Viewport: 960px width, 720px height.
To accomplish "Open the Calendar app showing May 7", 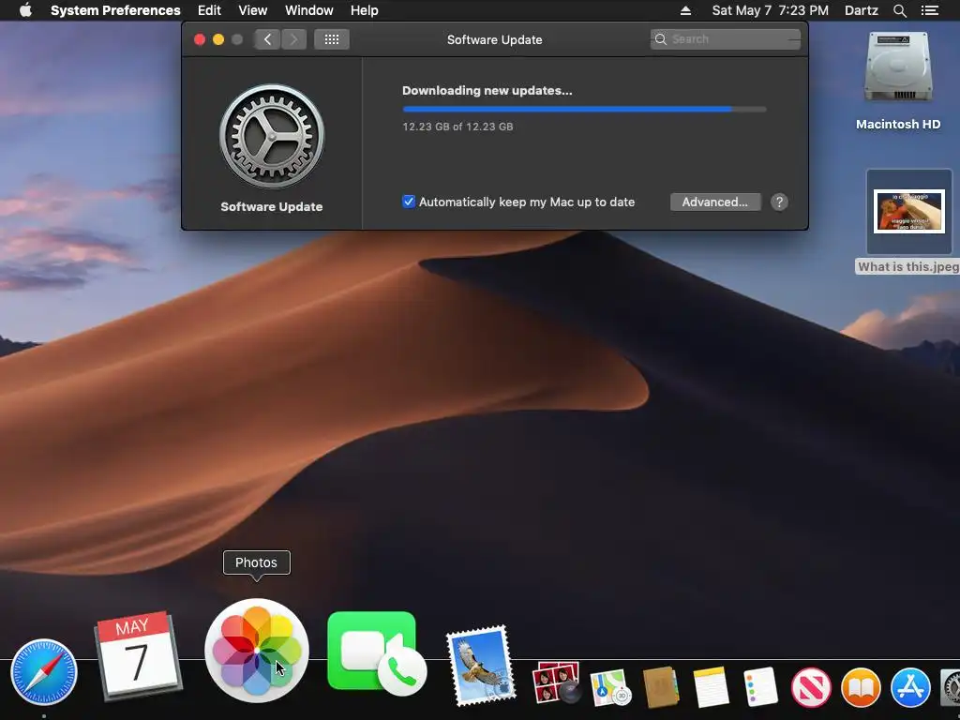I will point(139,655).
